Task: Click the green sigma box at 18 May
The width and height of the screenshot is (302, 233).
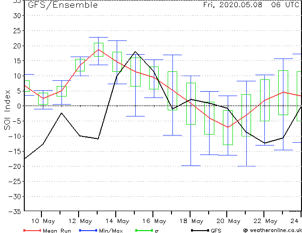Action: tap(191, 104)
